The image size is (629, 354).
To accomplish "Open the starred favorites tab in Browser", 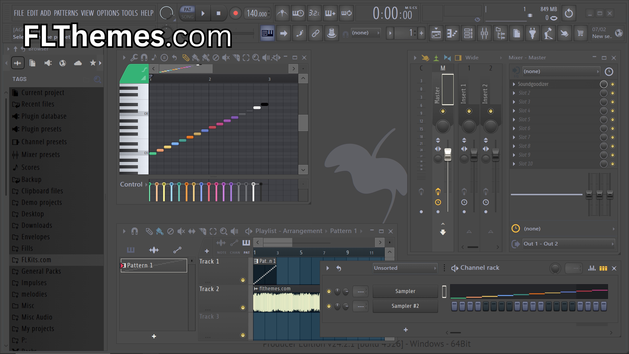I will 93,63.
